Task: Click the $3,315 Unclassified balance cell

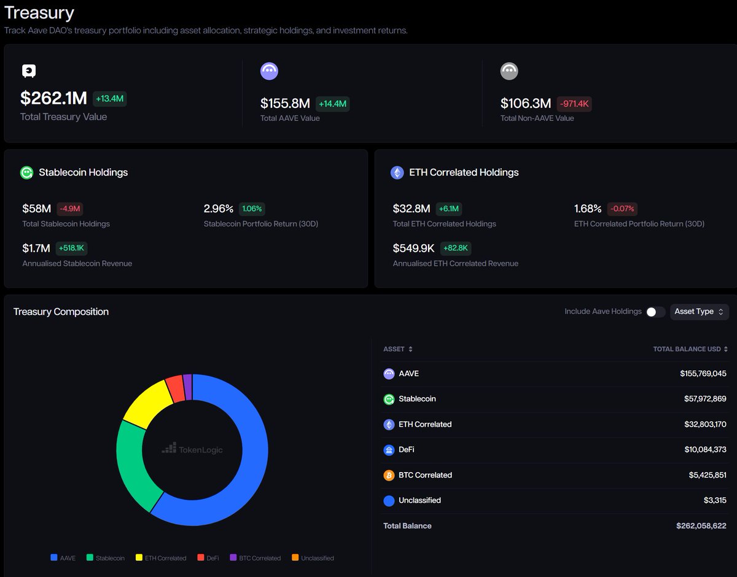Action: click(716, 501)
